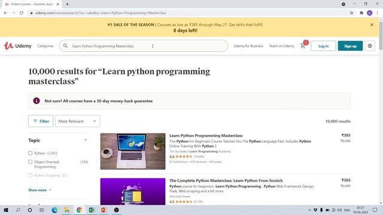Click the Udemy logo
The height and width of the screenshot is (215, 383).
(x=17, y=46)
